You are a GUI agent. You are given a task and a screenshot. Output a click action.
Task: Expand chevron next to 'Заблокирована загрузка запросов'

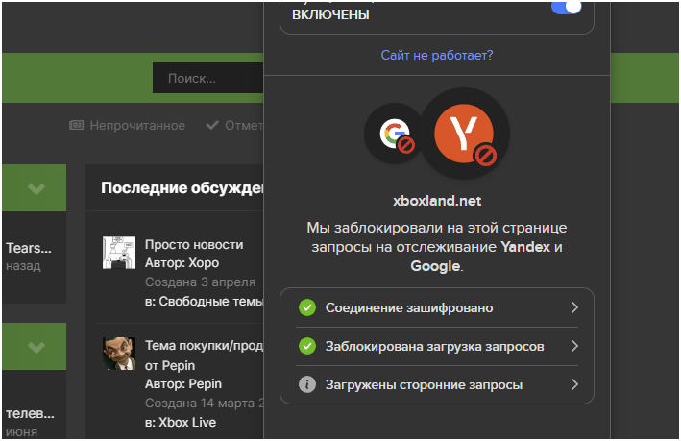[x=574, y=346]
